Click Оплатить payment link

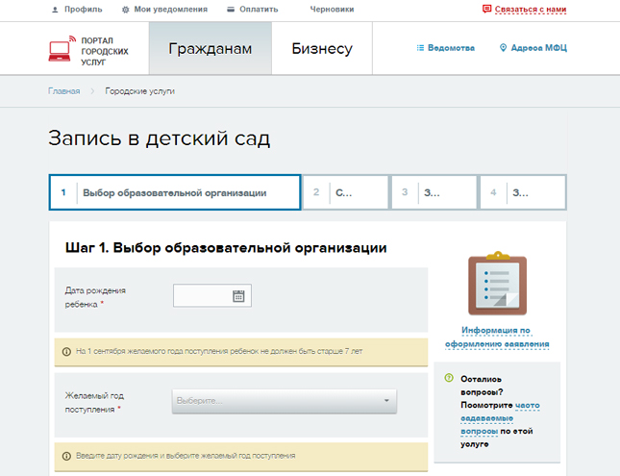(252, 9)
